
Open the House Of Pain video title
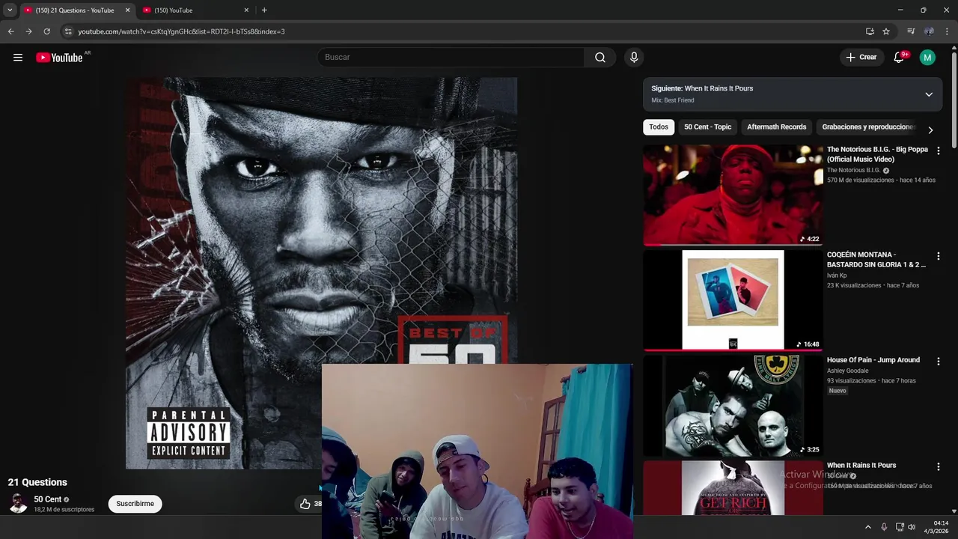[873, 360]
